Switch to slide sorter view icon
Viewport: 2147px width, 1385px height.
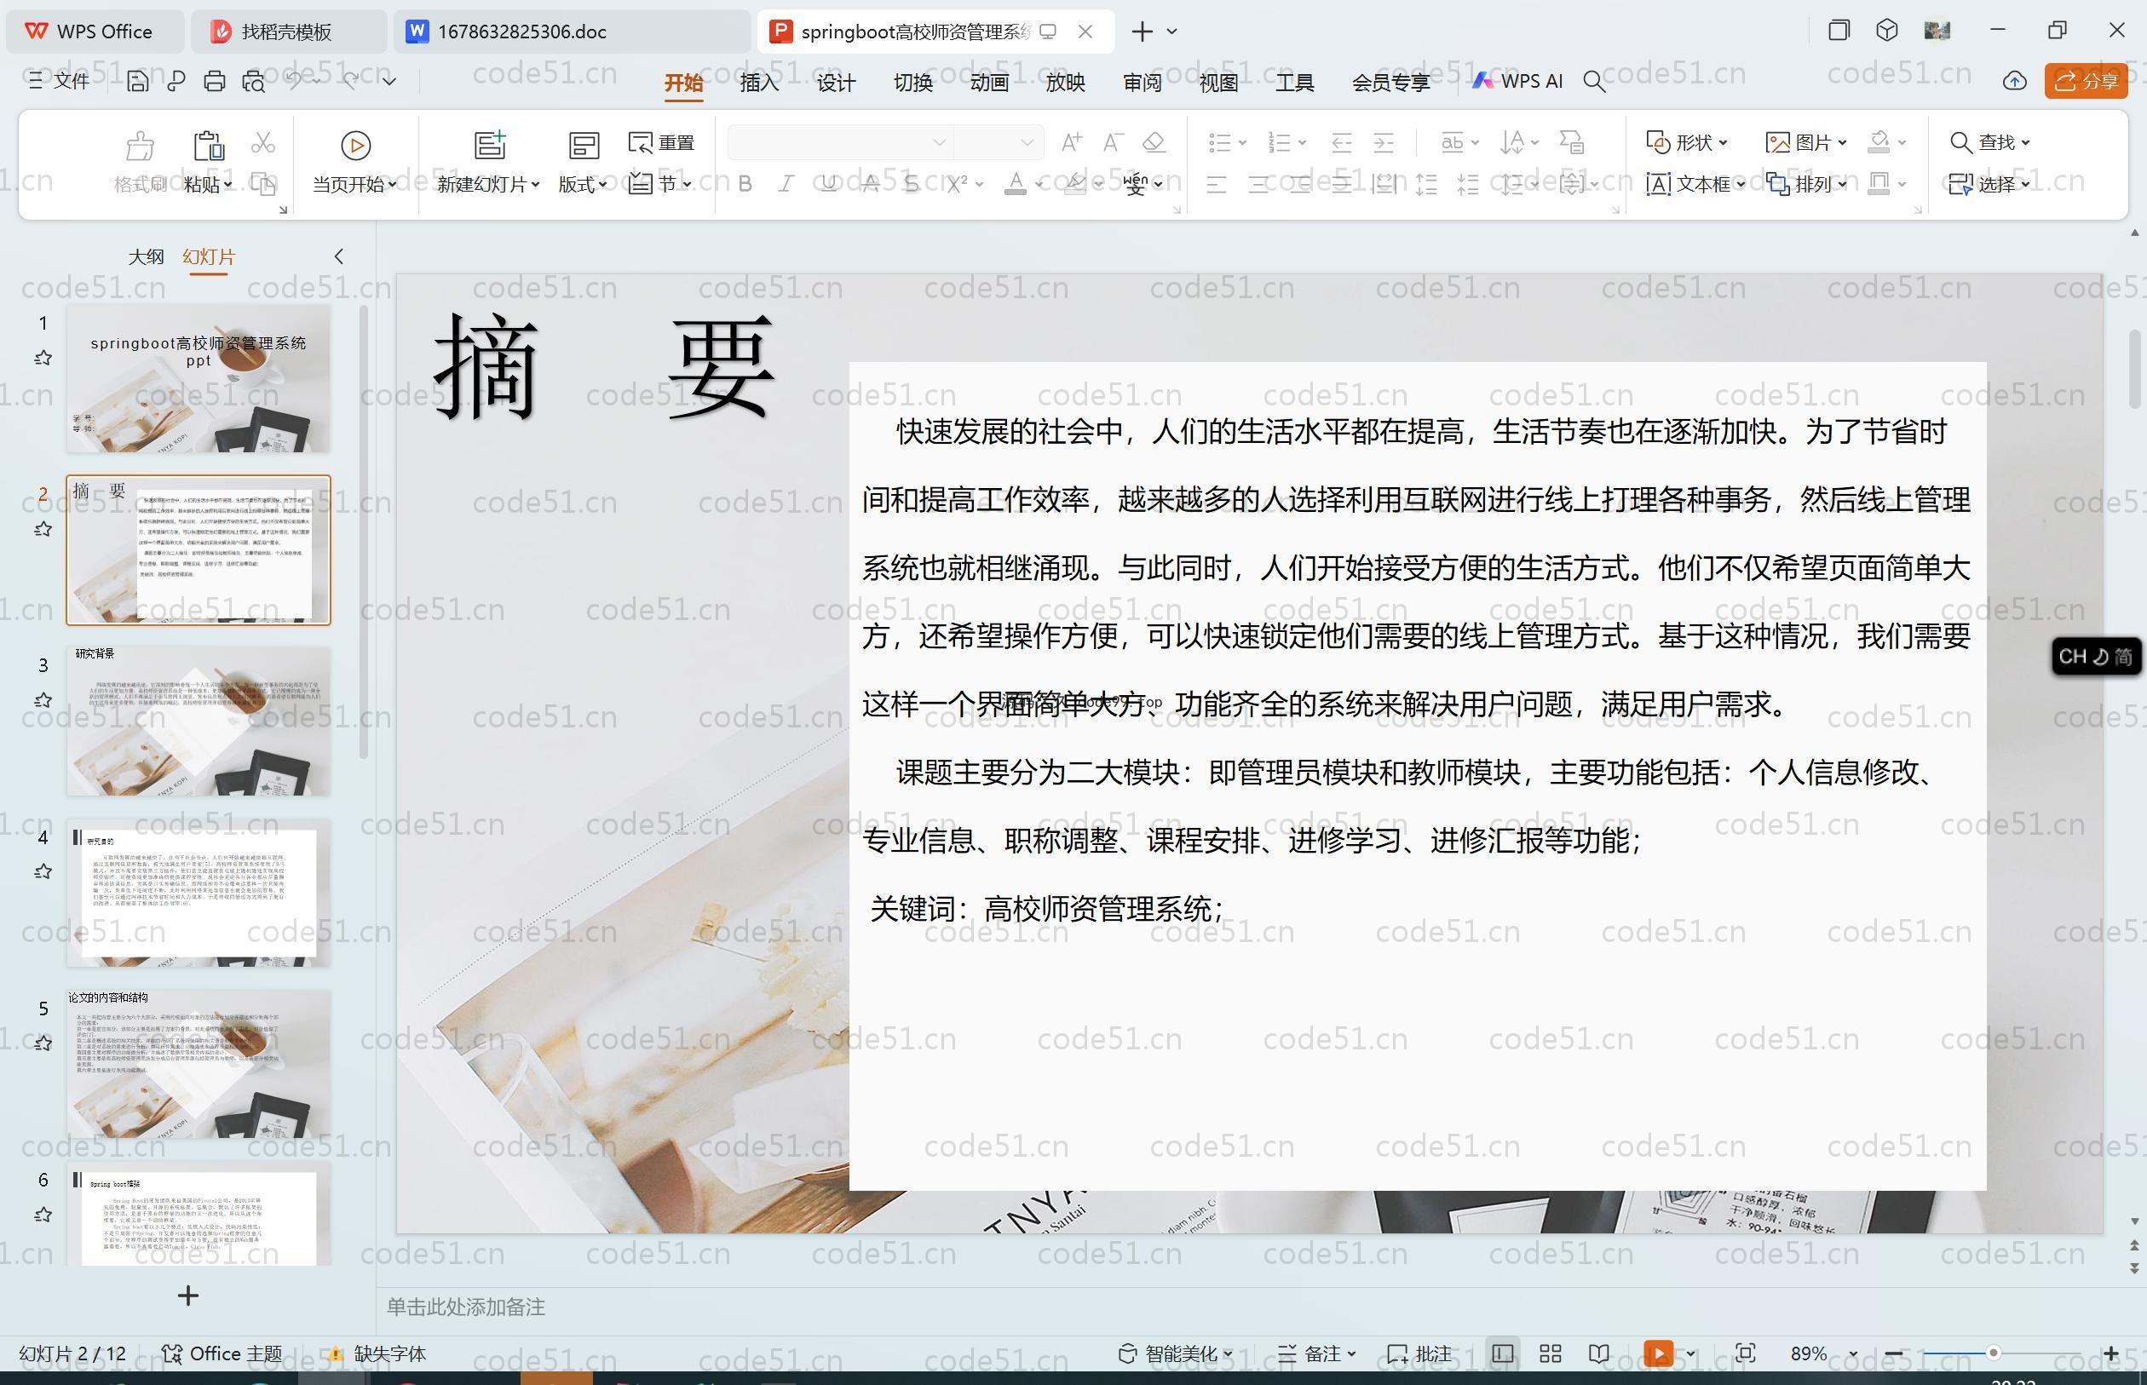point(1551,1354)
